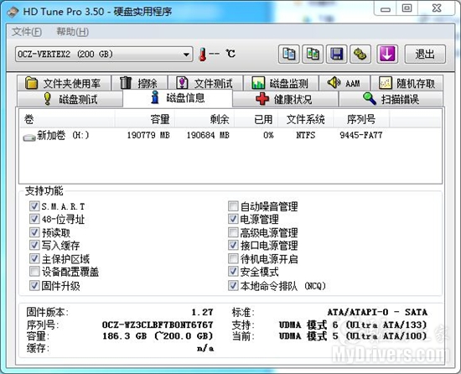This screenshot has width=461, height=374.
Task: Click the capacity text 186.3 GB (~200.0 GB)
Action: click(158, 335)
